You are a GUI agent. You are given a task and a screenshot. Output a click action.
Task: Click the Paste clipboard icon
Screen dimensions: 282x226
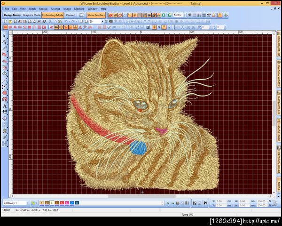[x=60, y=22]
